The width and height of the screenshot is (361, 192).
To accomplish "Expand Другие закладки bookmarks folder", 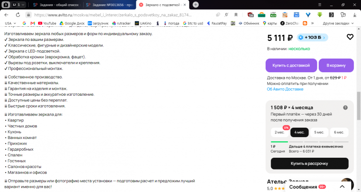I will click(338, 23).
